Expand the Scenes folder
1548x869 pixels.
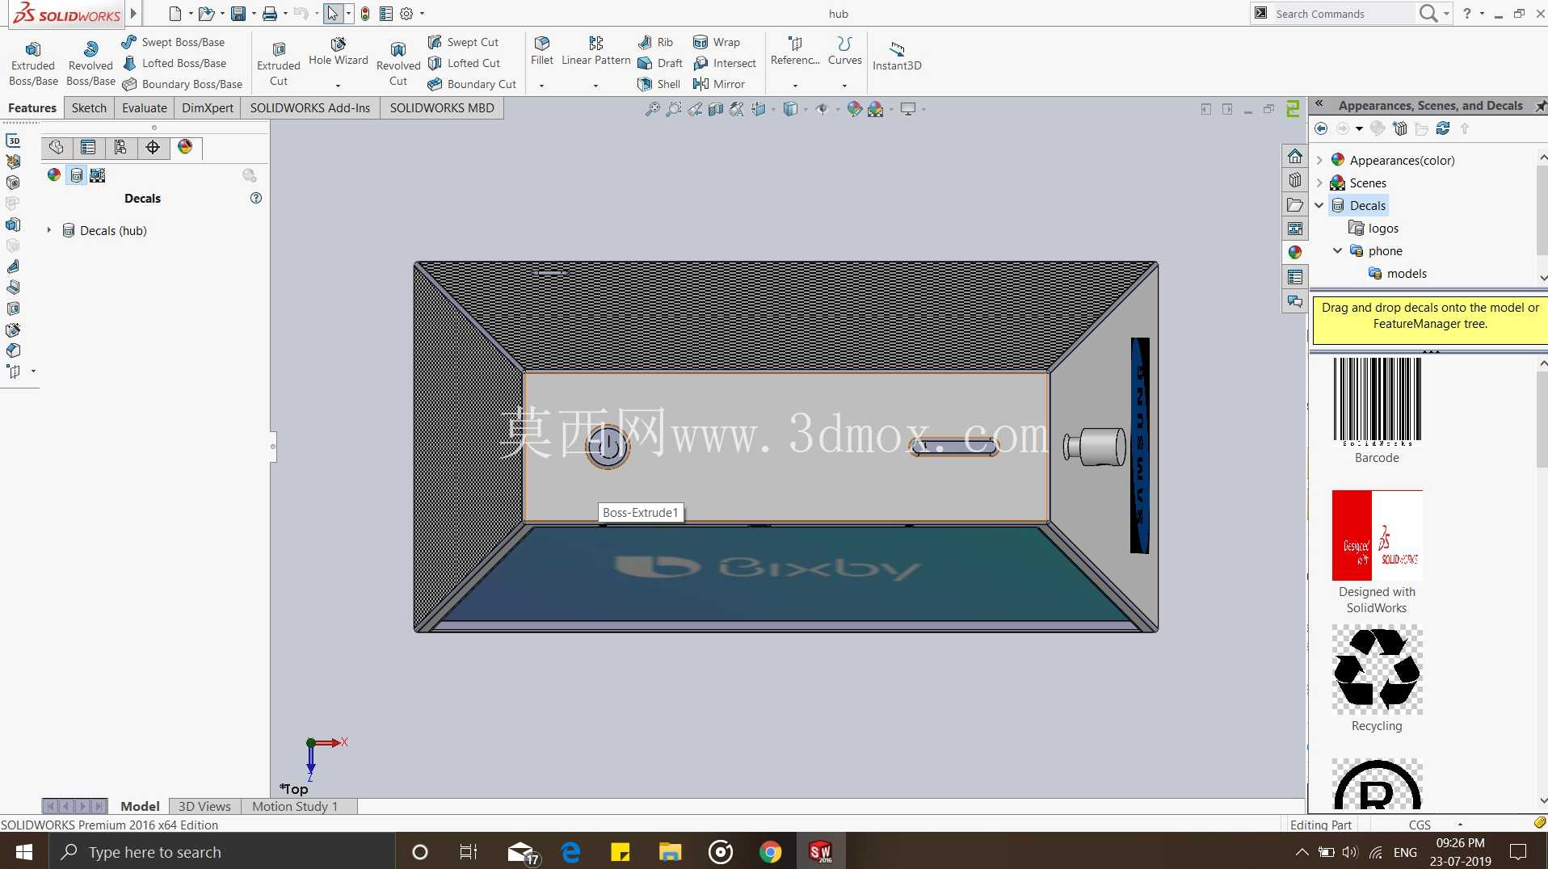[1319, 183]
